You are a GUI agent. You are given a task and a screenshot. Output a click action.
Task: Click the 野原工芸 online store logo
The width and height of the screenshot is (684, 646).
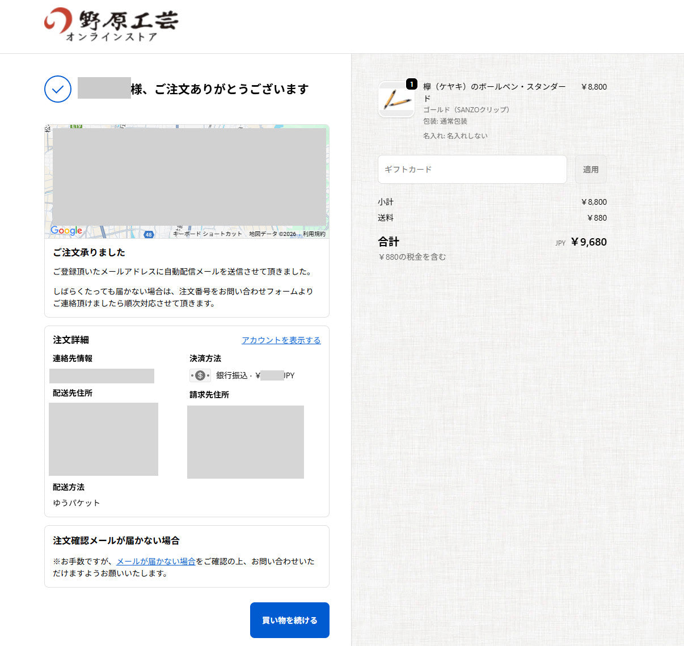pyautogui.click(x=111, y=26)
